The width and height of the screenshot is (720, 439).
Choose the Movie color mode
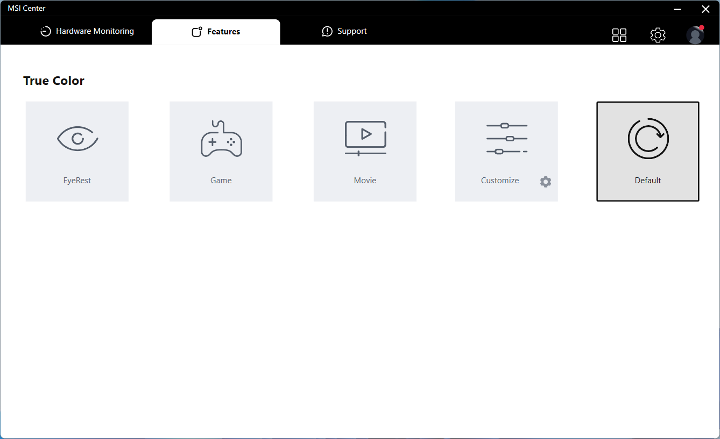365,152
